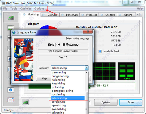Screen dimensions: 146x114
Task: Click the Done button
Action: tap(131, 102)
